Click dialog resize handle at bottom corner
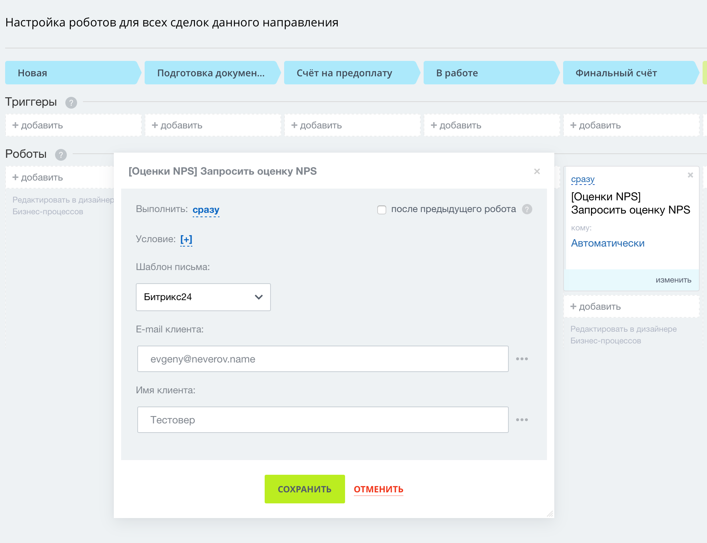This screenshot has height=543, width=707. [550, 514]
